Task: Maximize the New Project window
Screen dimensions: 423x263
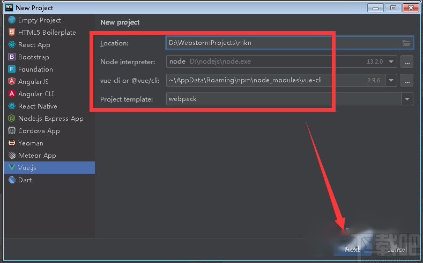Action: [393, 8]
